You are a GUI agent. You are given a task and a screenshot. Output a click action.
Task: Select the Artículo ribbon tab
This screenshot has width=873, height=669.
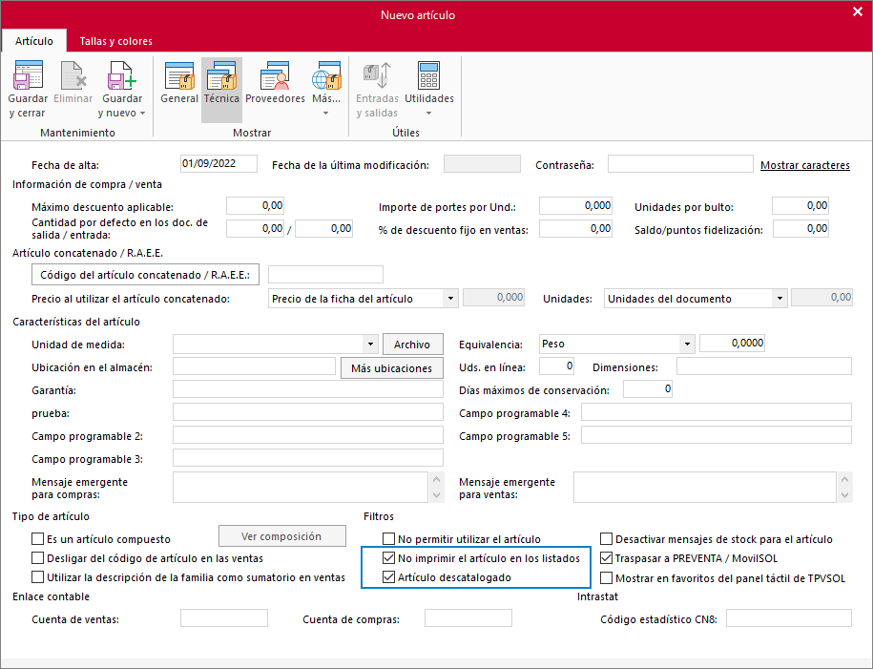click(34, 41)
